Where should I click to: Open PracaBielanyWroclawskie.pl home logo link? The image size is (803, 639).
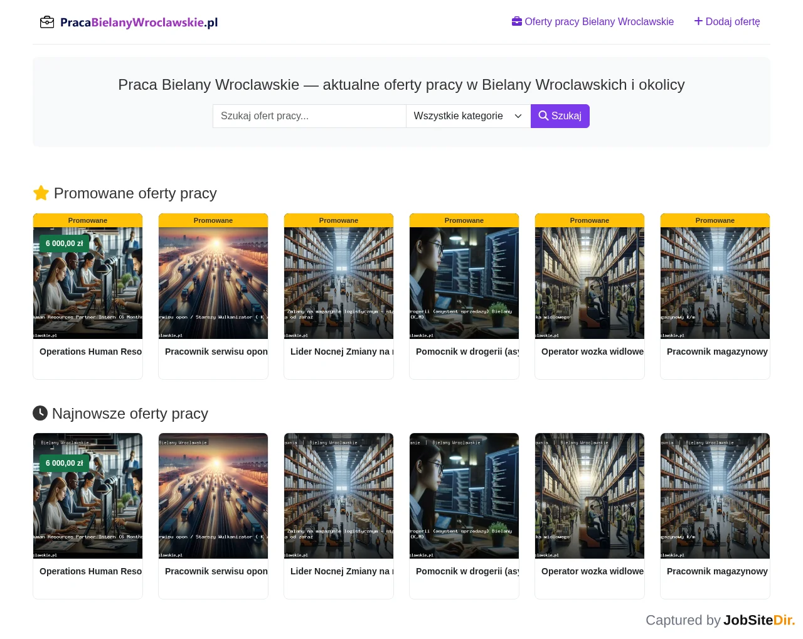tap(129, 23)
